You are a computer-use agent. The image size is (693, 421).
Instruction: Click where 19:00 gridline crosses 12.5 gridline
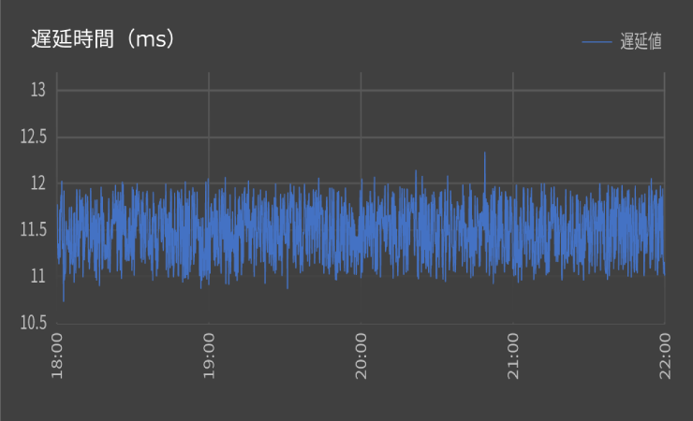pyautogui.click(x=209, y=138)
